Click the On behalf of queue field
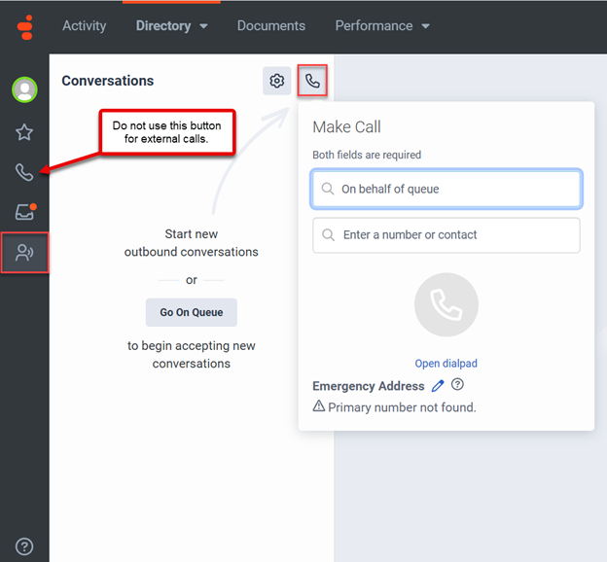 point(446,190)
